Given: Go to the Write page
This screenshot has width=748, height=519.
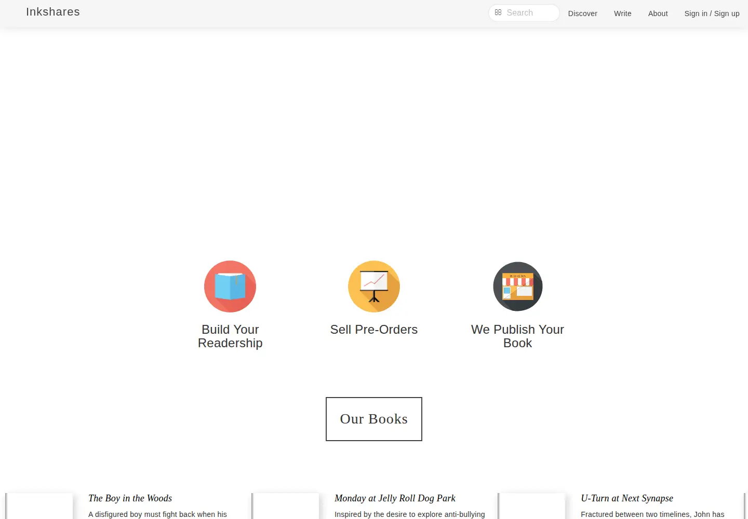Looking at the screenshot, I should 623,13.
